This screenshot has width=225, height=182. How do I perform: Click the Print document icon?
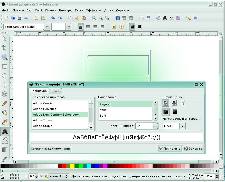(x=26, y=18)
